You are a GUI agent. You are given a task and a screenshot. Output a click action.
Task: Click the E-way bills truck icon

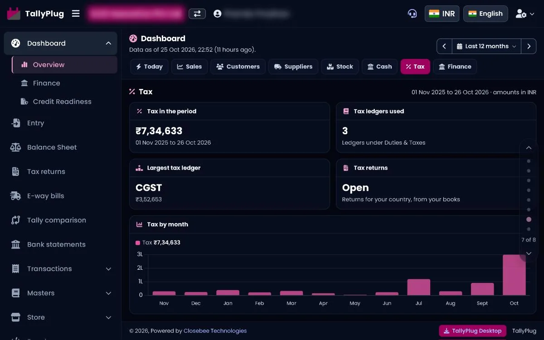pyautogui.click(x=16, y=196)
